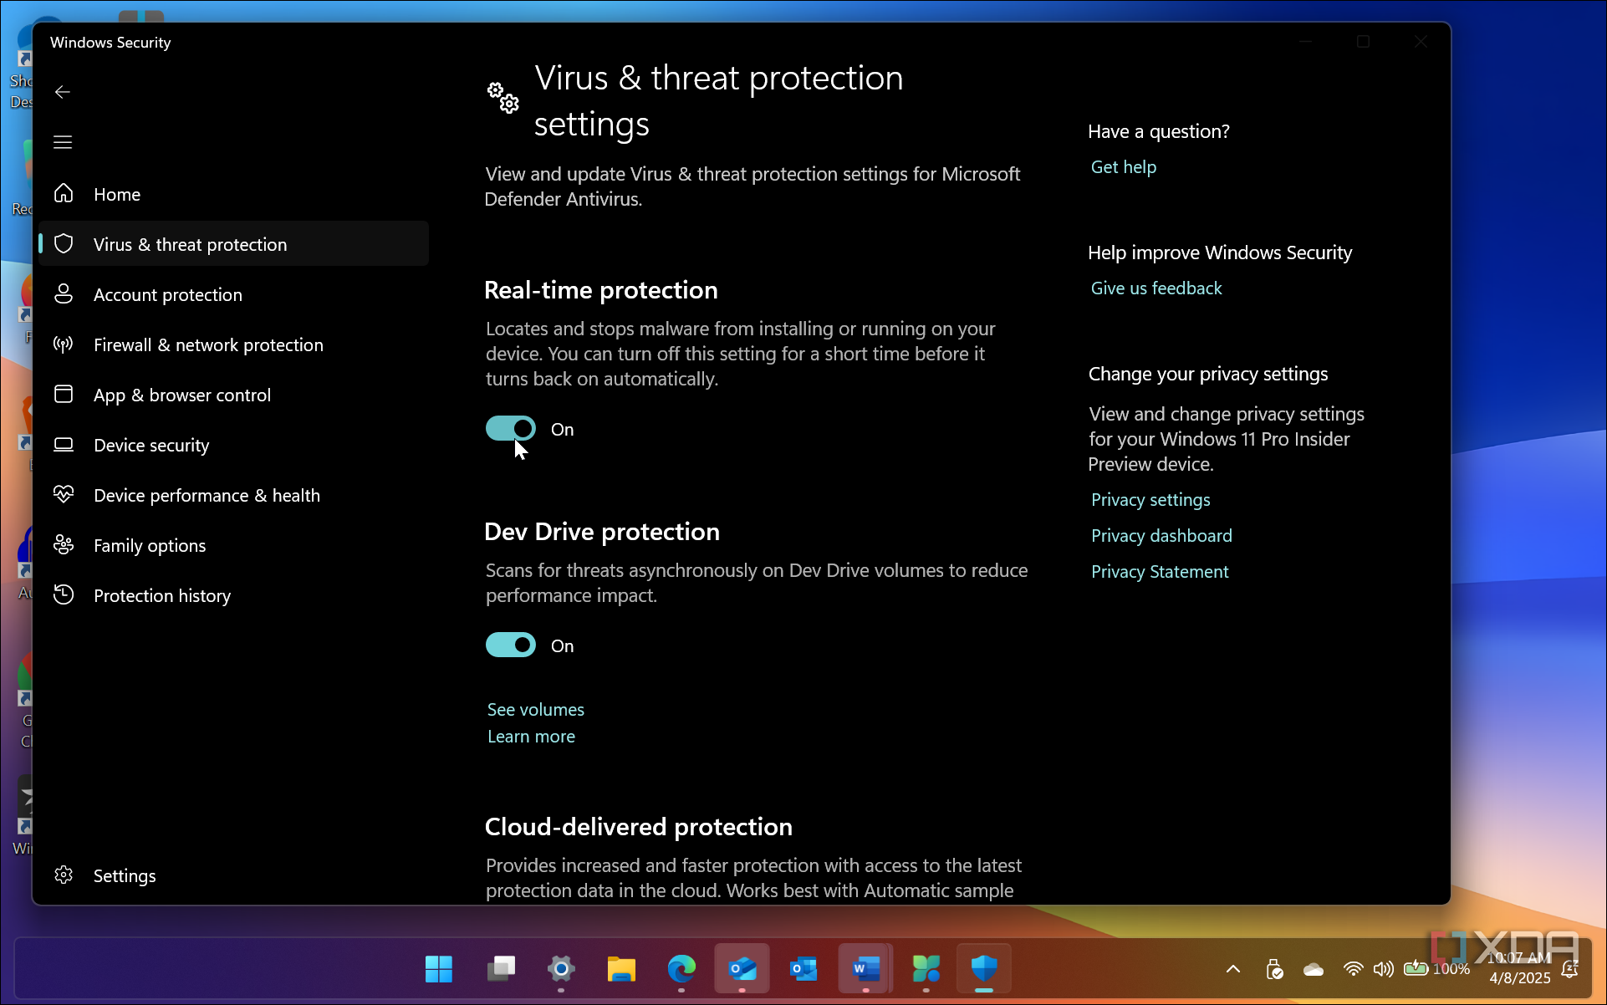This screenshot has height=1005, width=1607.
Task: Open Microsoft Edge from the taskbar
Action: click(x=681, y=969)
